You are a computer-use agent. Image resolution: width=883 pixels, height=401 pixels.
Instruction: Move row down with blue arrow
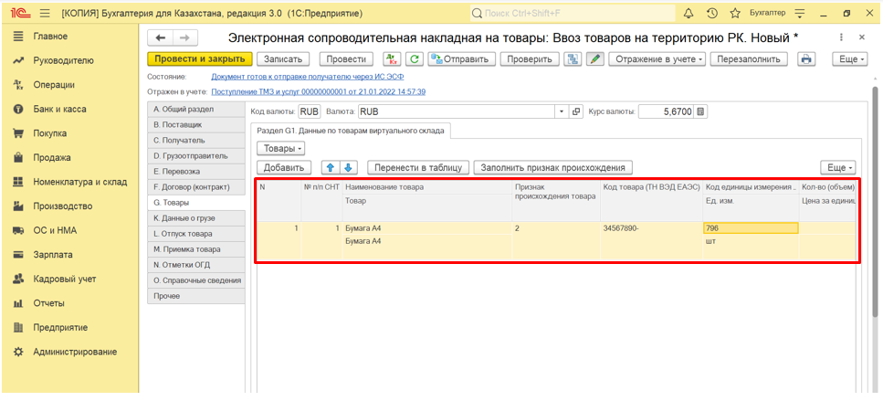pos(348,167)
